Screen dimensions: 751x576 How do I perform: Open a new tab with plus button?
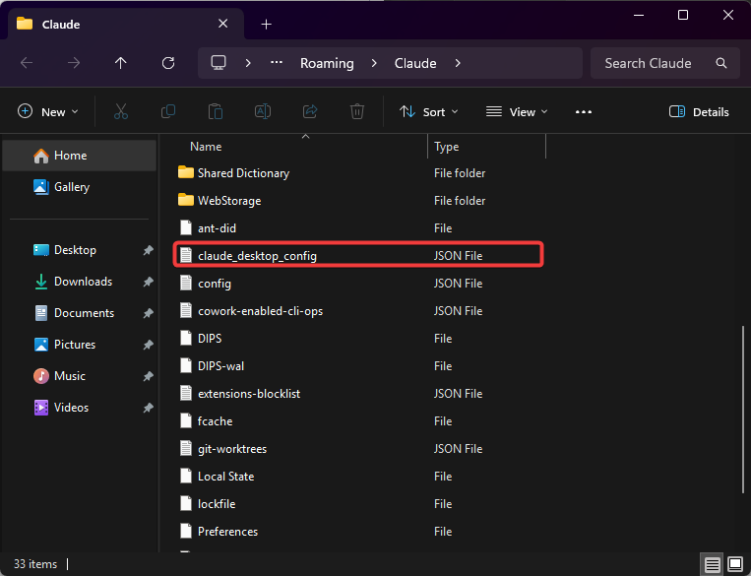coord(267,24)
